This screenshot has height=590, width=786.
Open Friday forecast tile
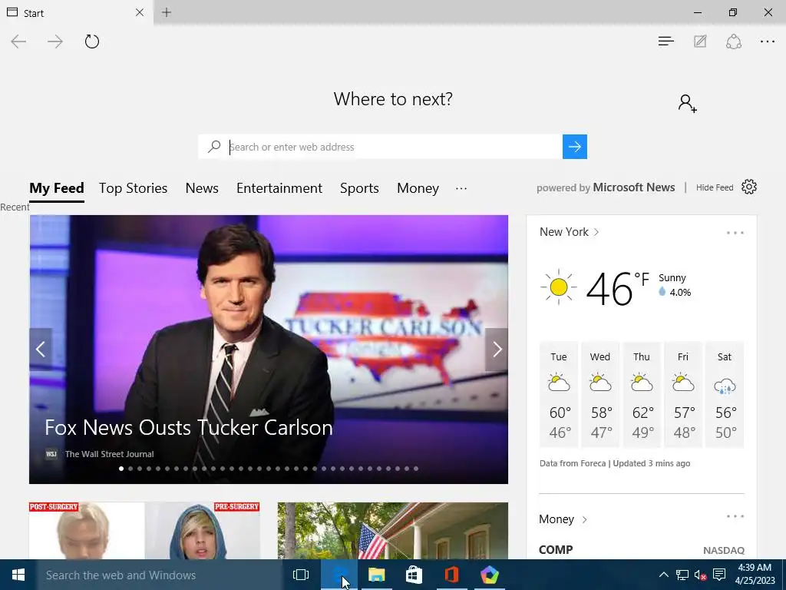pos(683,394)
